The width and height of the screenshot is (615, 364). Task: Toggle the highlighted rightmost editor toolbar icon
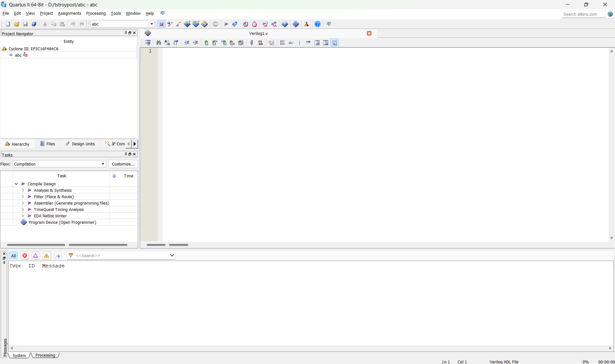click(x=335, y=43)
